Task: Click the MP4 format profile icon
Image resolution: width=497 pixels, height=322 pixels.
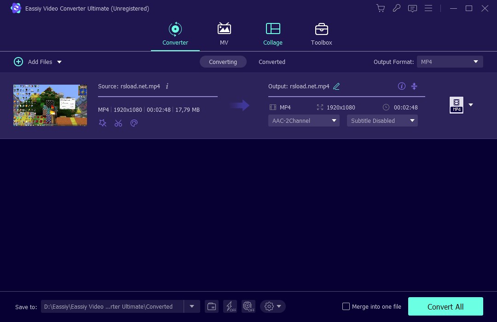Action: [x=457, y=105]
